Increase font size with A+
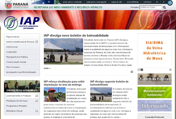 (x=157, y=2)
